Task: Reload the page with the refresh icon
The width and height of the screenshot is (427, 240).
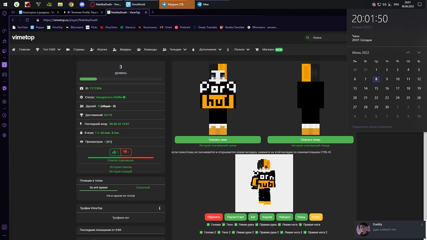Action: [27, 20]
